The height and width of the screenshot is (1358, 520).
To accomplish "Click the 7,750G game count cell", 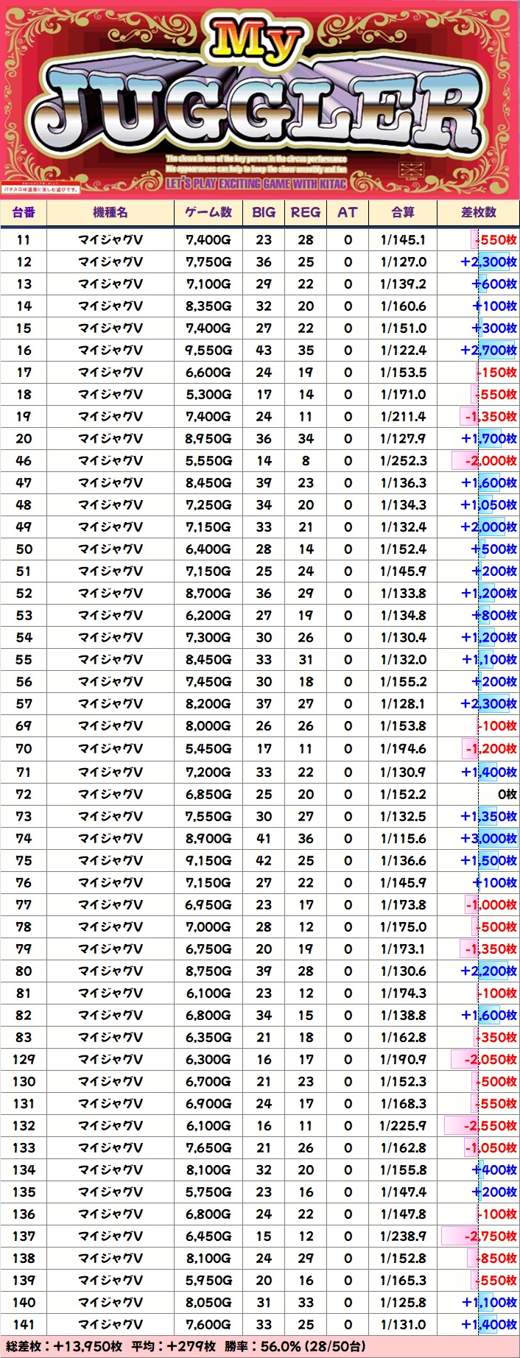I will pos(208,261).
